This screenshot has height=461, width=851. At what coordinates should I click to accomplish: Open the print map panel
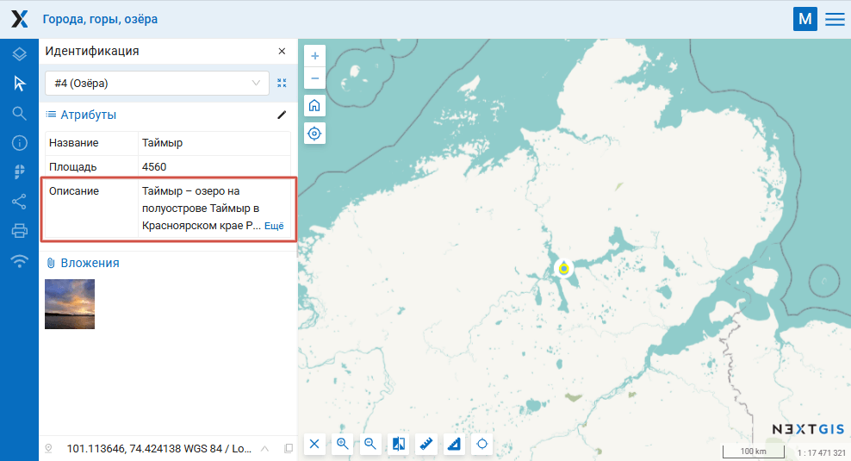(19, 231)
